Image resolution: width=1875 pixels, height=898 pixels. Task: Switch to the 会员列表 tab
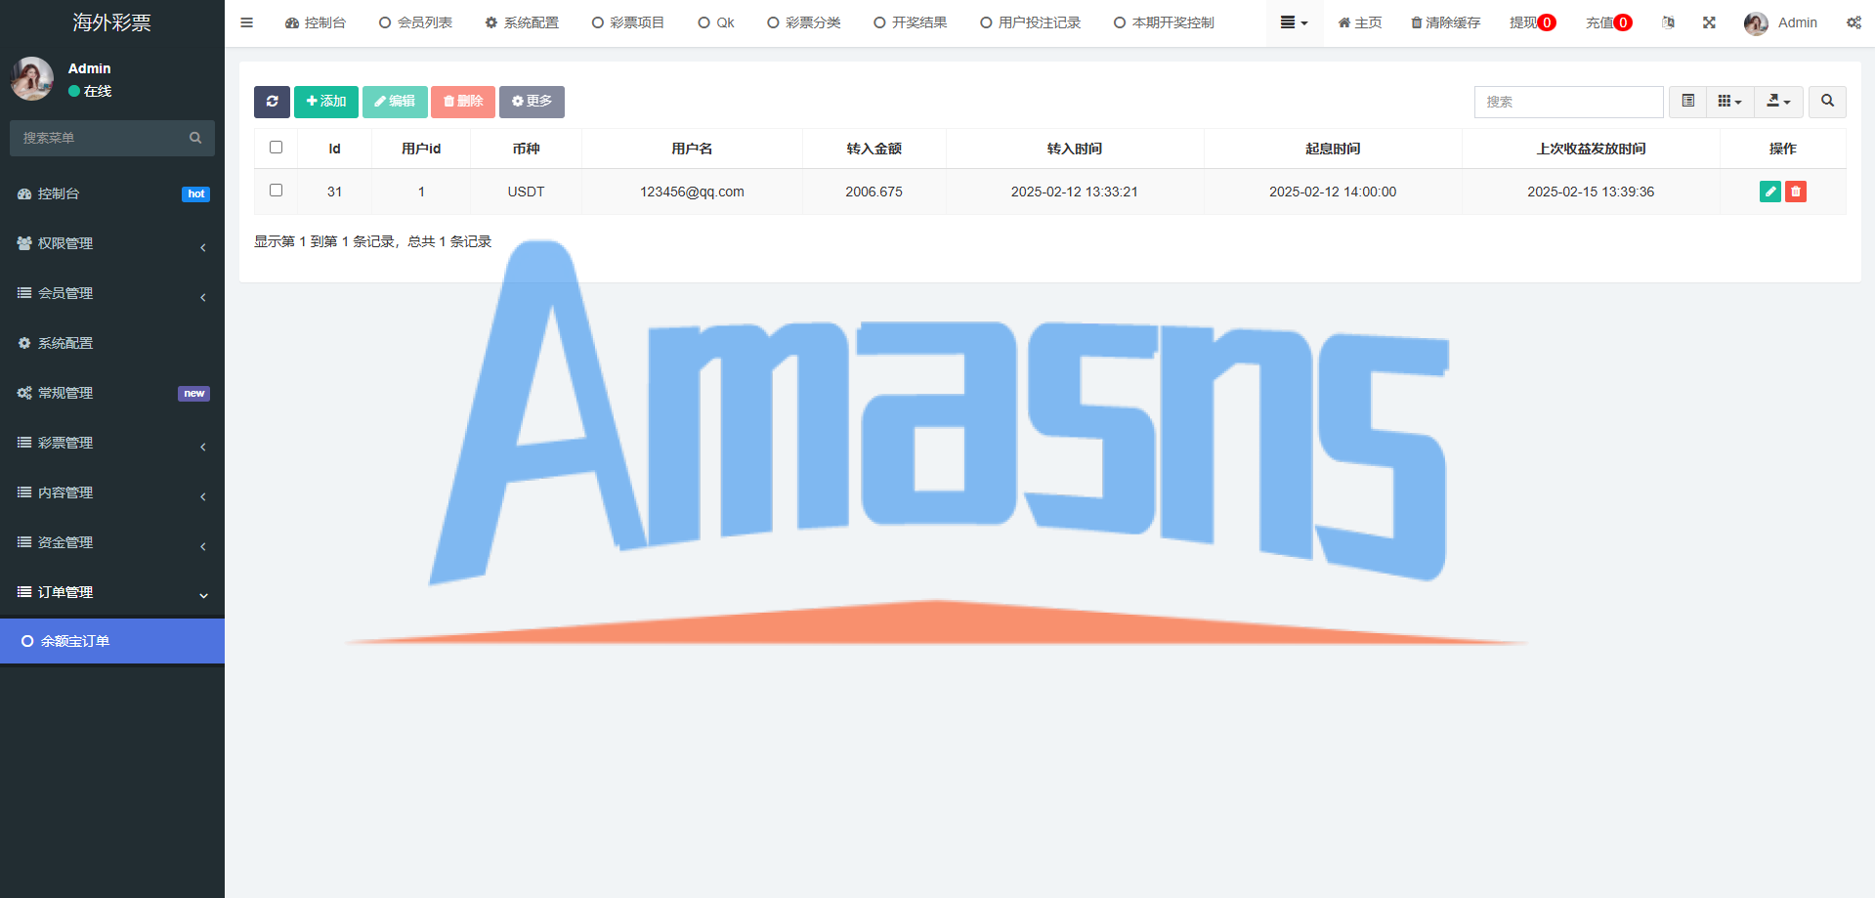[415, 22]
